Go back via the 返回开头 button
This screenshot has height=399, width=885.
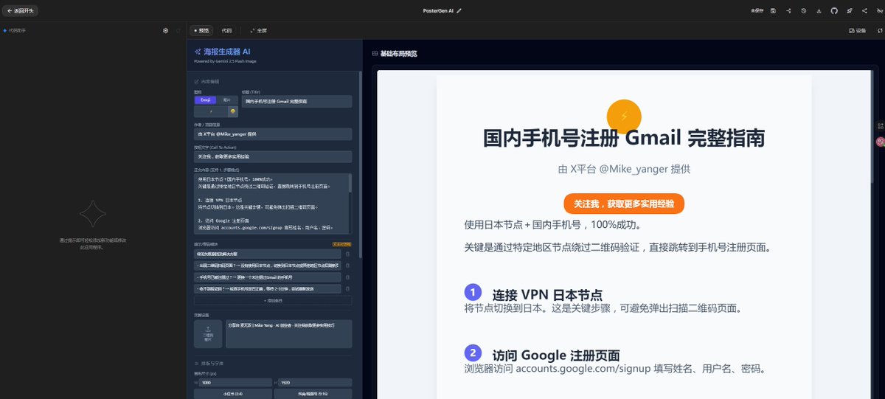coord(20,11)
